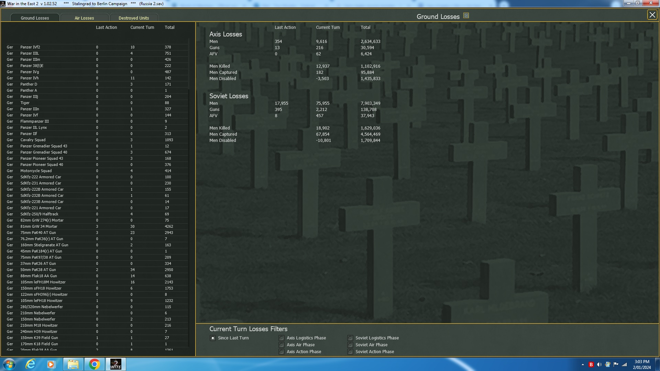Open Chrome from the taskbar
660x371 pixels.
coord(94,364)
